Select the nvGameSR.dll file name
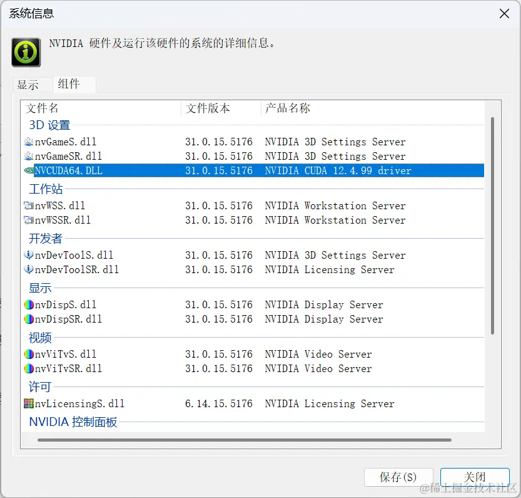 [68, 156]
